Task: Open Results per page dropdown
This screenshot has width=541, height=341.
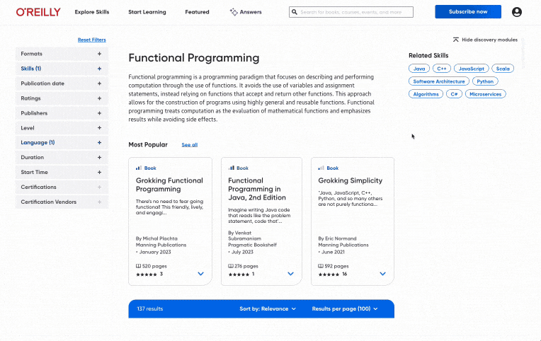Action: (x=345, y=309)
